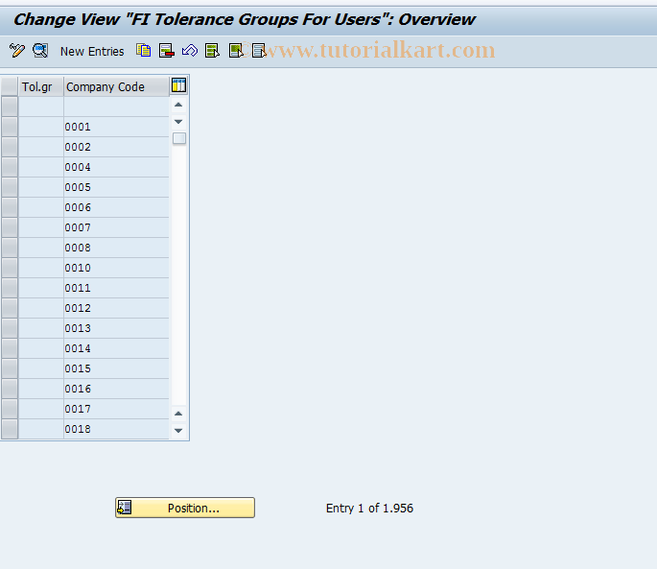
Task: Click the Other View magnifier icon
Action: 40,51
